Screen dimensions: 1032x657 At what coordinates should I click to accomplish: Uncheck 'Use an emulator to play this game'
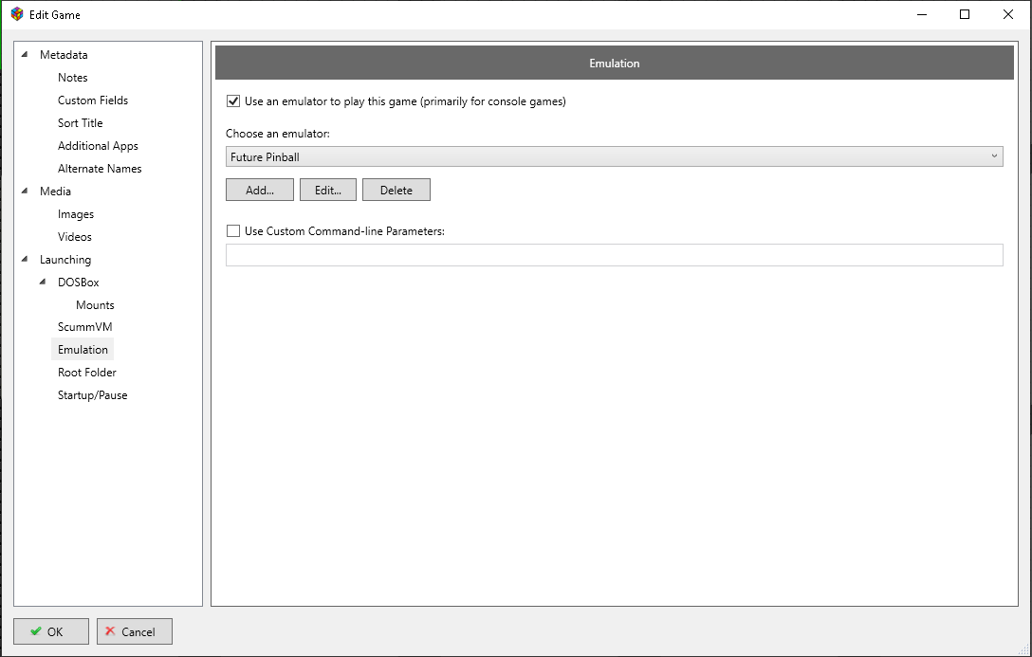click(233, 101)
